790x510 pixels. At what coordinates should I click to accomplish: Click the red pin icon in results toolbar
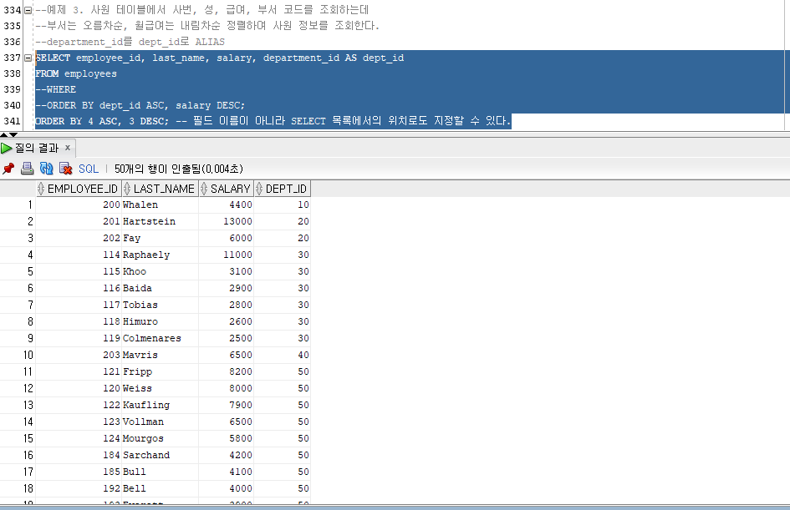8,169
